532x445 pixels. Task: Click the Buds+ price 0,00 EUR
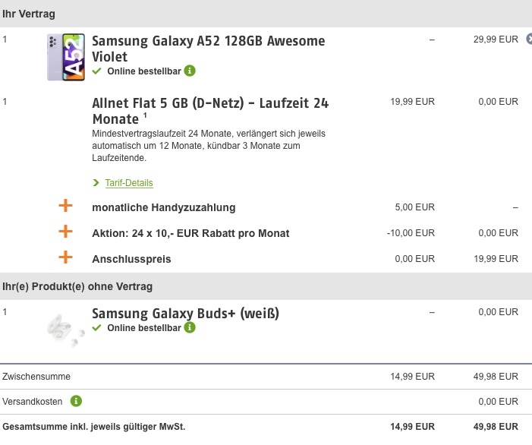pyautogui.click(x=498, y=312)
